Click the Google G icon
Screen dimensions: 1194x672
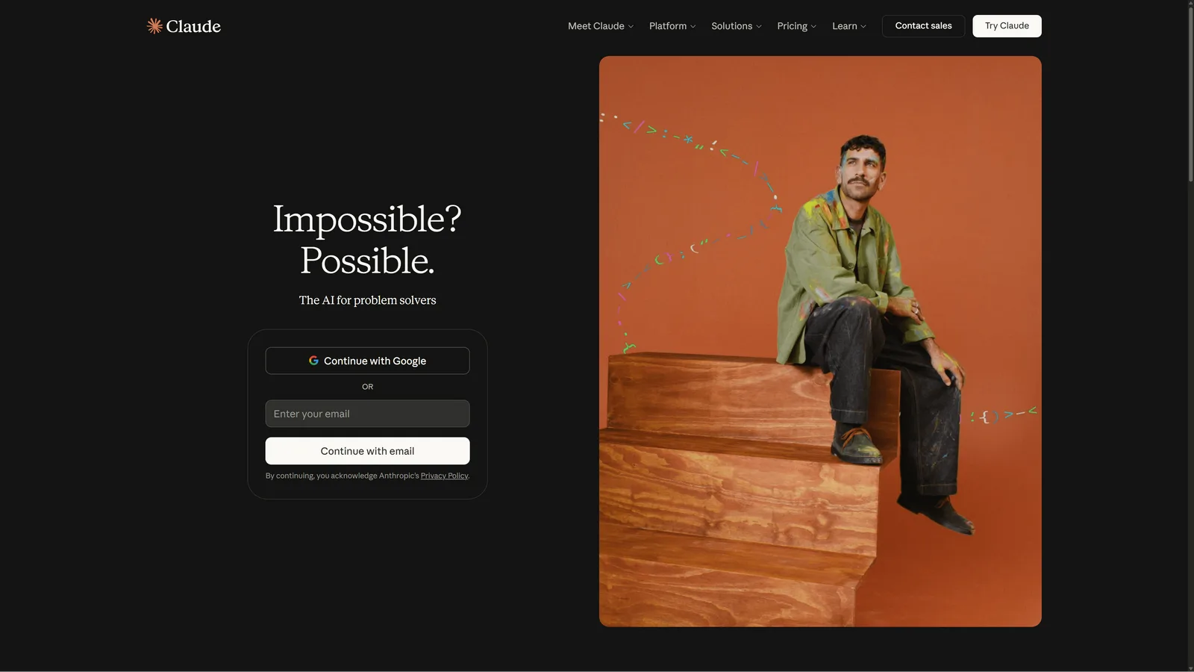[313, 361]
